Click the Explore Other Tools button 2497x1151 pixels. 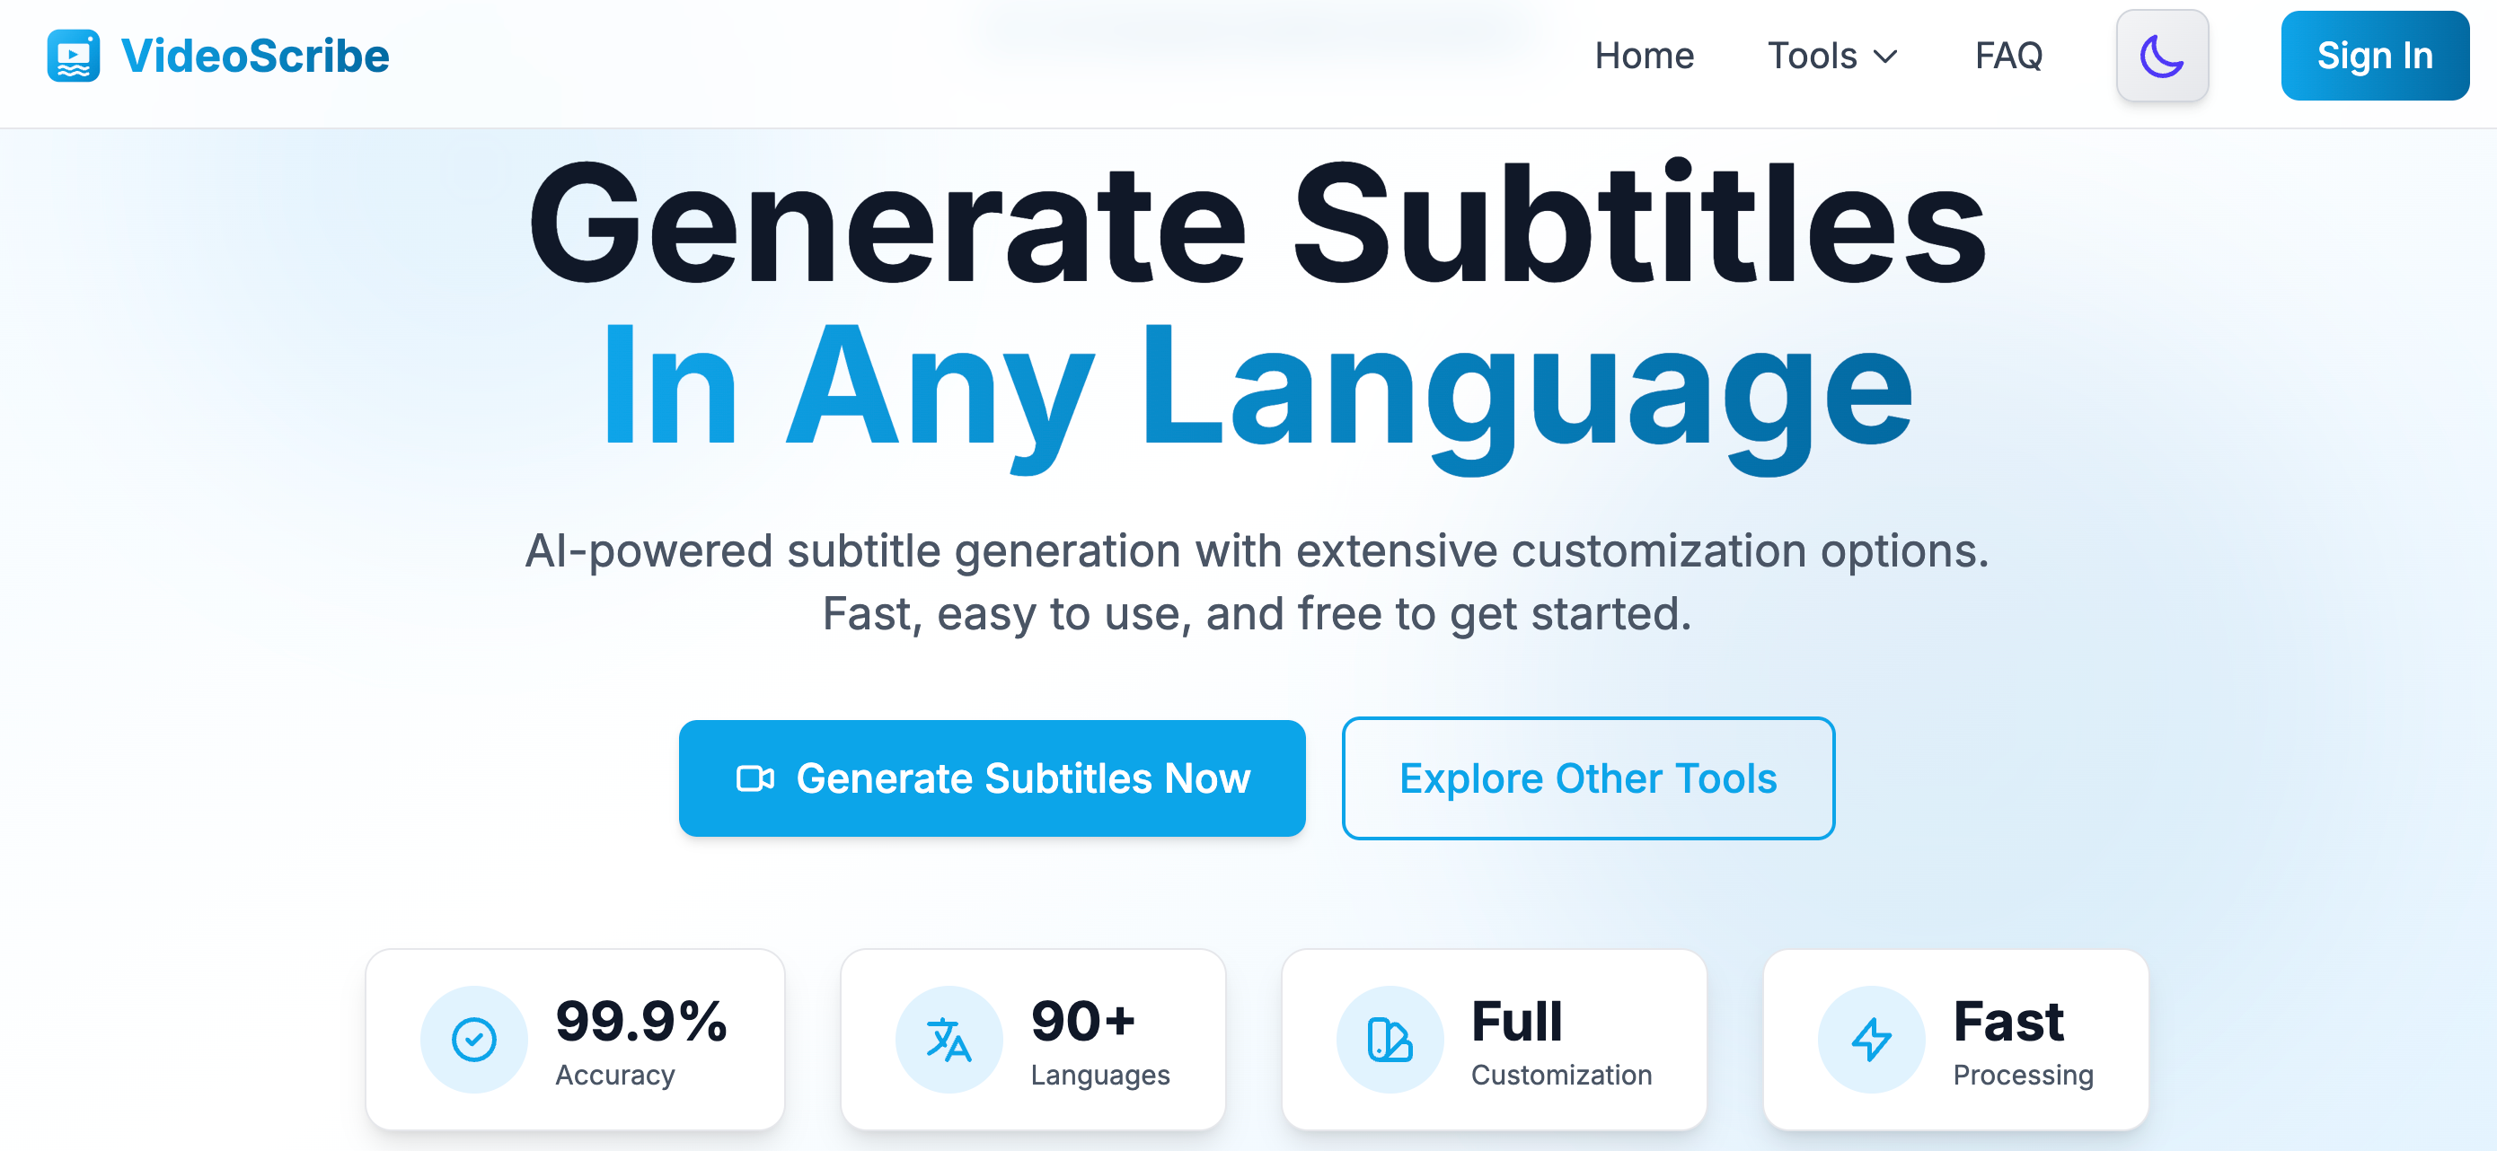click(1588, 778)
